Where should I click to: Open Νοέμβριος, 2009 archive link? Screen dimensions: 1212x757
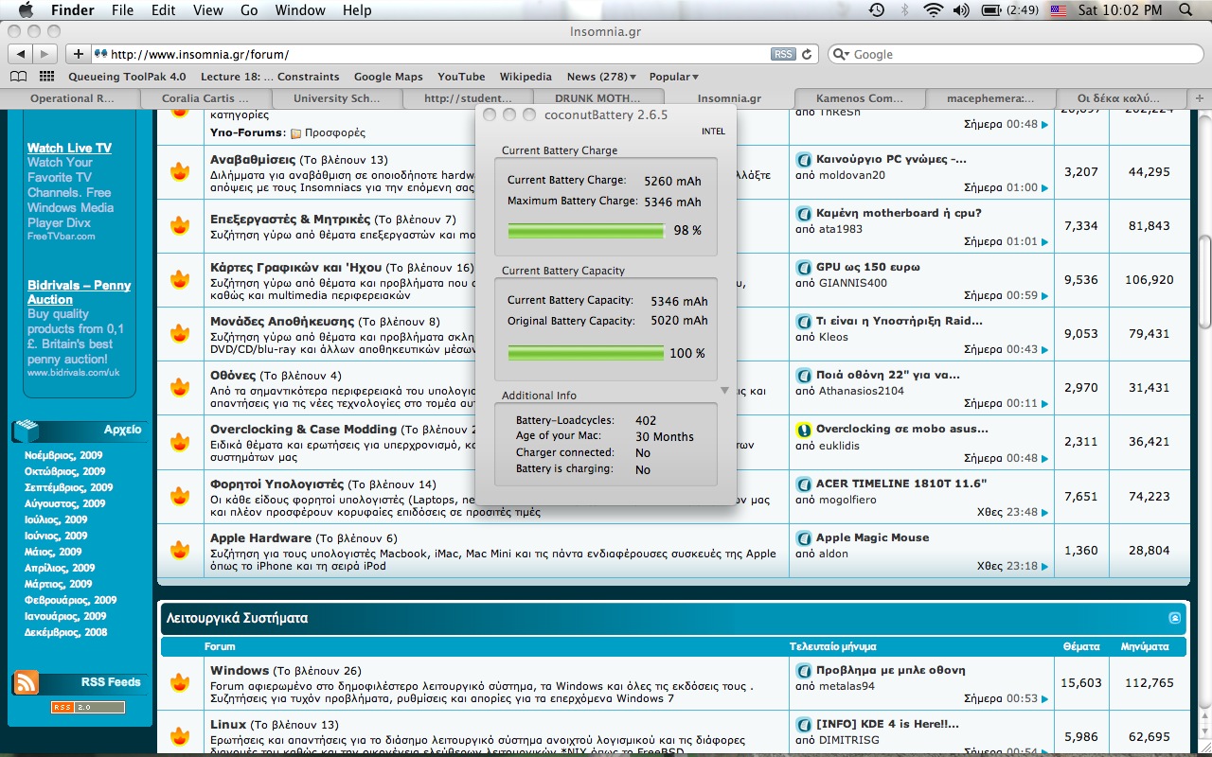coord(63,455)
